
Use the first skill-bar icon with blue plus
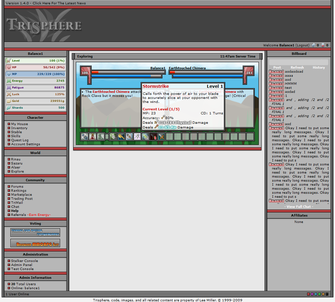click(x=85, y=137)
